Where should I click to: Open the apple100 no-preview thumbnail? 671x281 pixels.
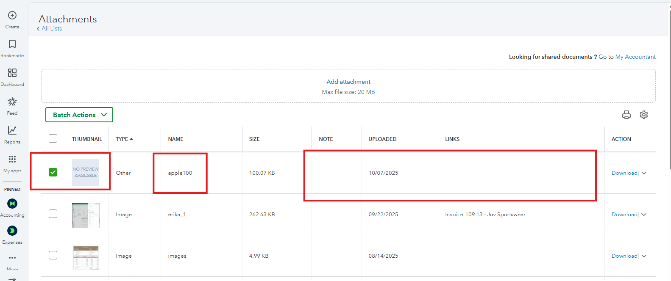pos(86,173)
